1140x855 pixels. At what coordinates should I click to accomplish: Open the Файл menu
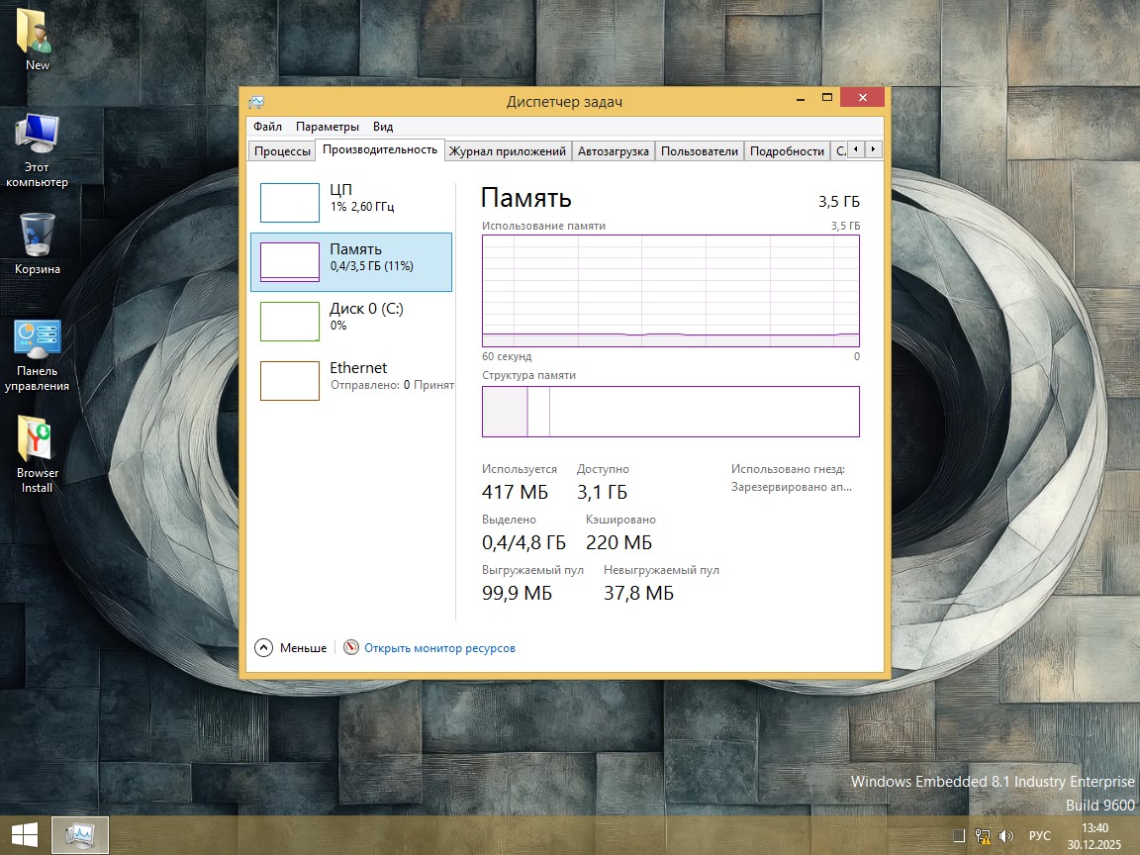point(267,127)
